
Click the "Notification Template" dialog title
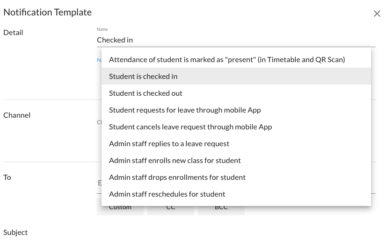(48, 13)
